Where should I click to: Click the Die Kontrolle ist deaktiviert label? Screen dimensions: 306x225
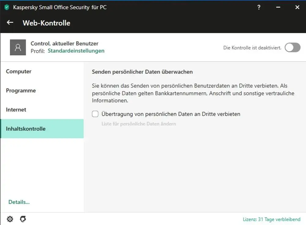point(252,48)
